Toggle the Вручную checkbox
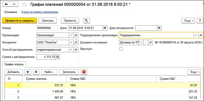Viewport: 204px width, 101px height. 121,49
